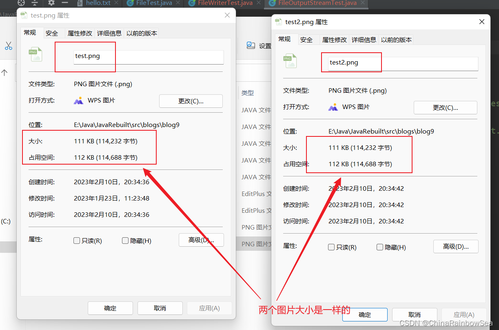This screenshot has height=330, width=499.
Task: Click the test2.png filename input field
Action: coord(403,64)
